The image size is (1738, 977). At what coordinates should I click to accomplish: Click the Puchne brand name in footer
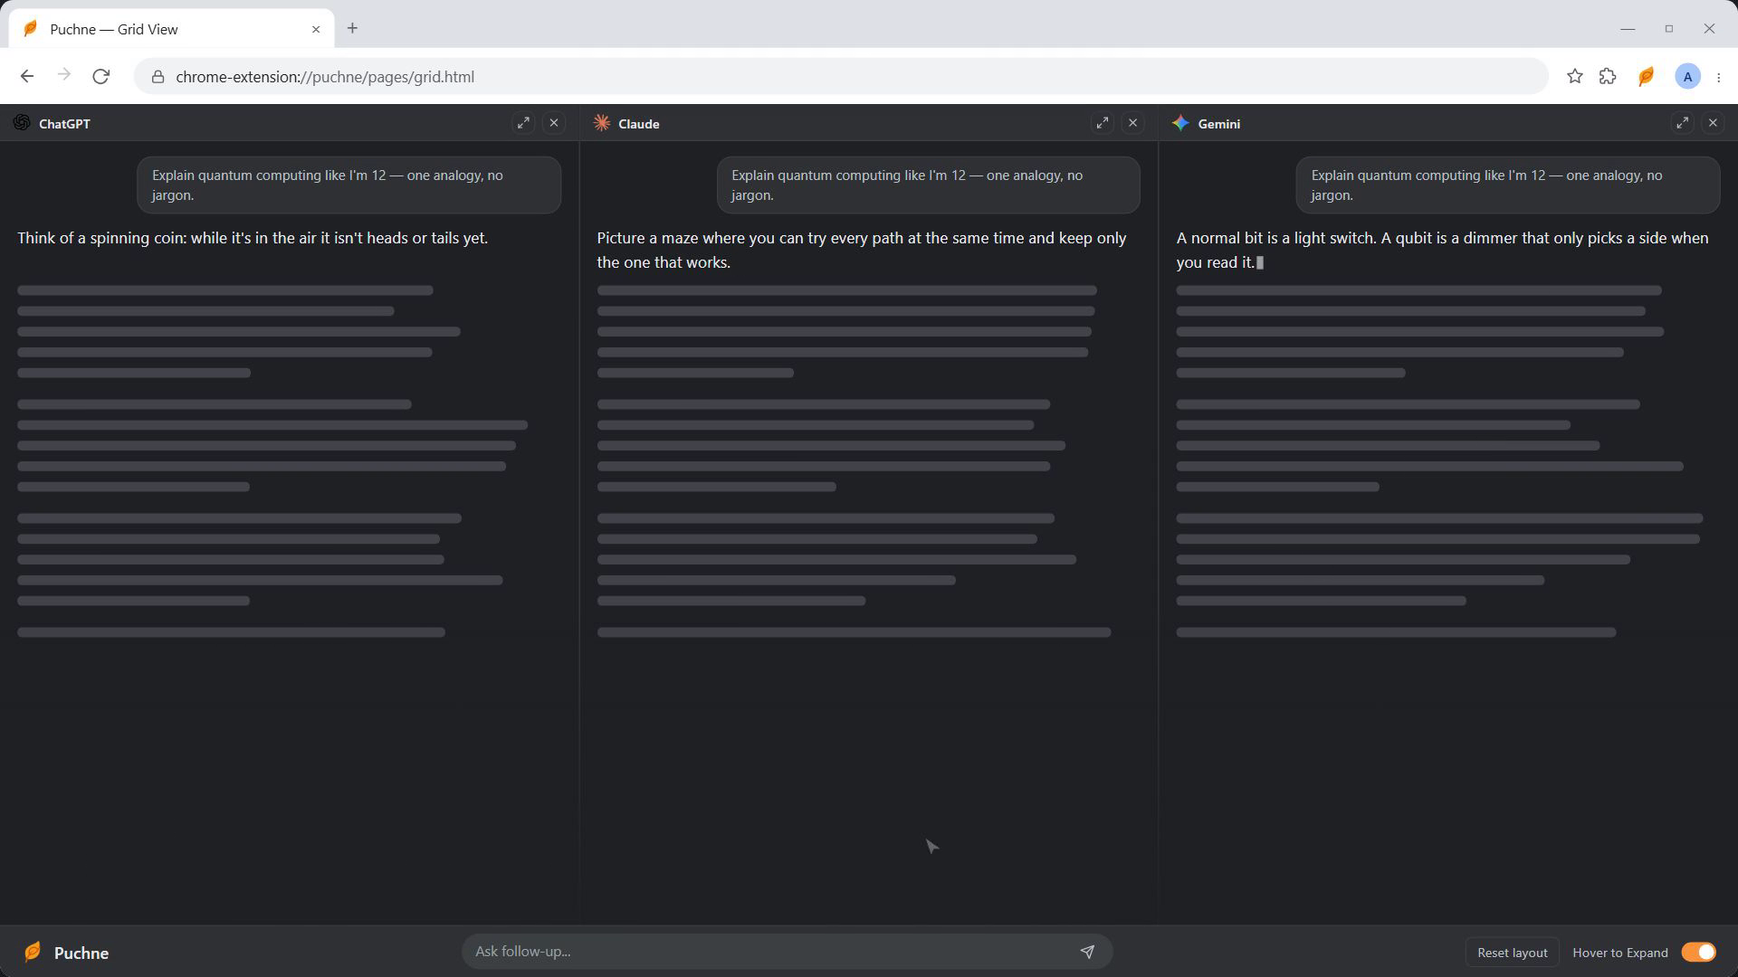click(81, 953)
